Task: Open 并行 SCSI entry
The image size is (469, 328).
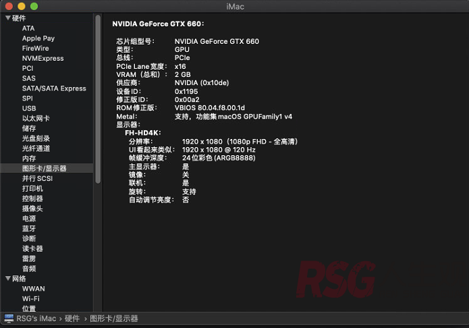Action: [37, 179]
